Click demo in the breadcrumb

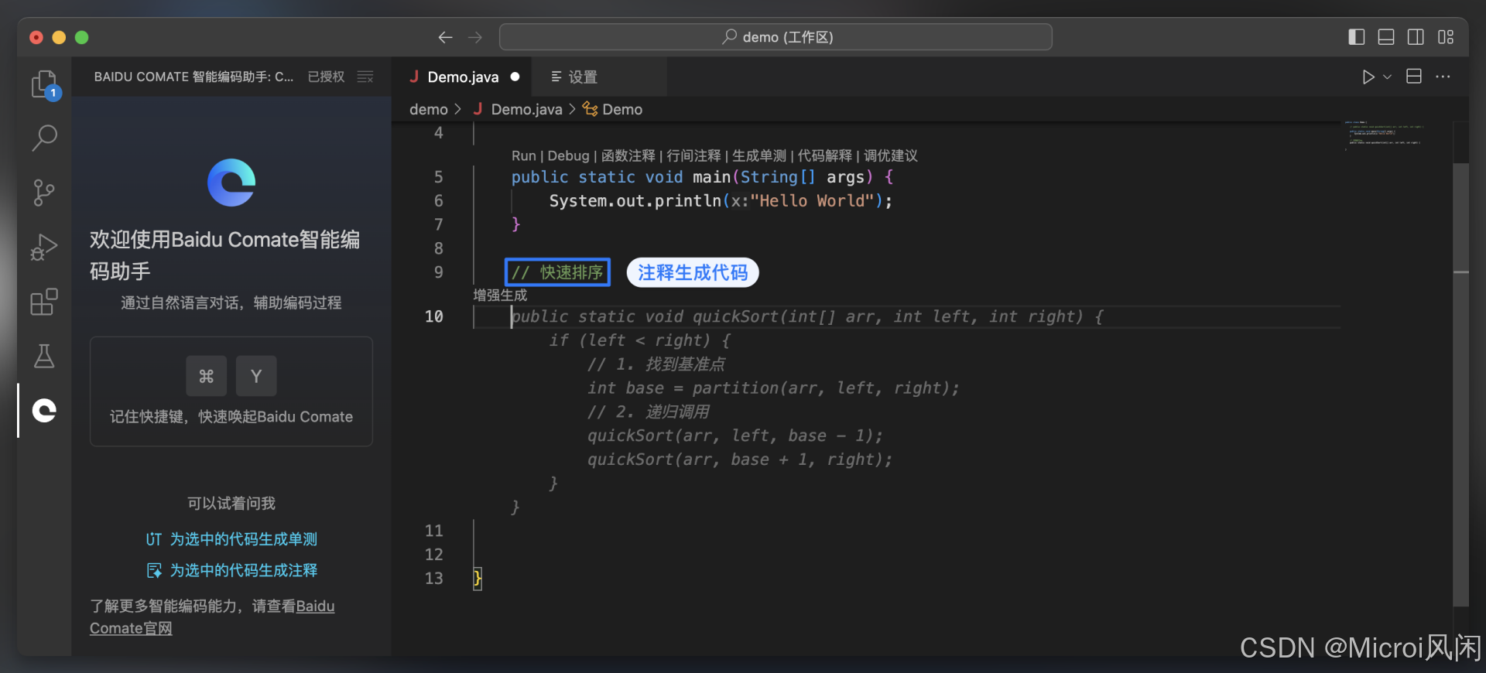pyautogui.click(x=428, y=109)
